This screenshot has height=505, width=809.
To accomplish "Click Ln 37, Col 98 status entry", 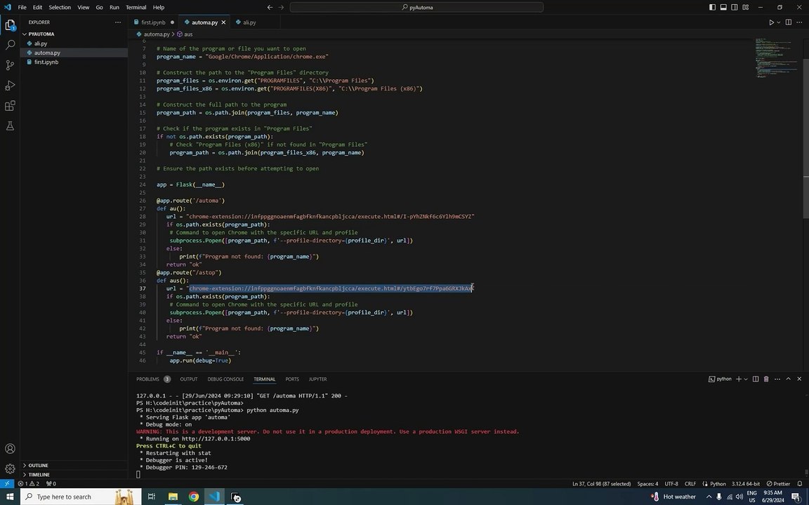I will [x=602, y=484].
